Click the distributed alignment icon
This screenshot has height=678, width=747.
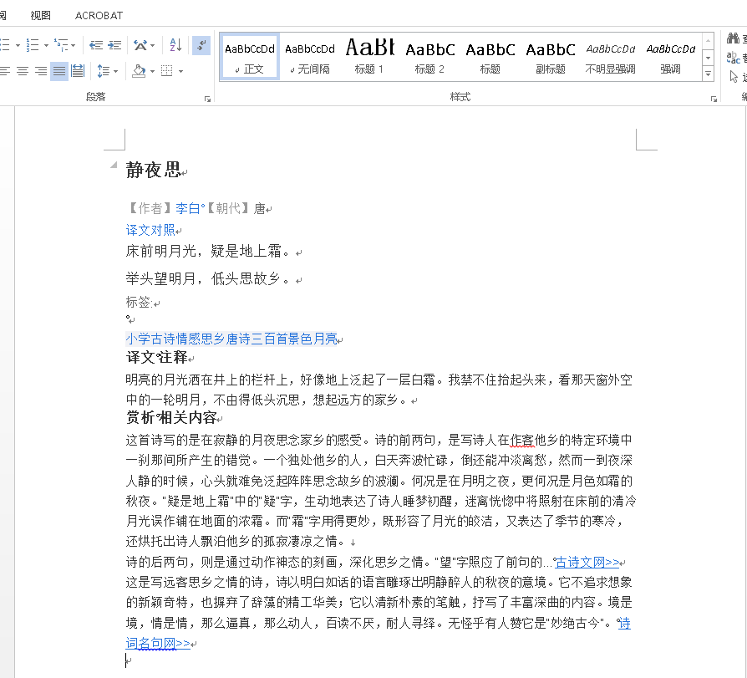(x=78, y=72)
